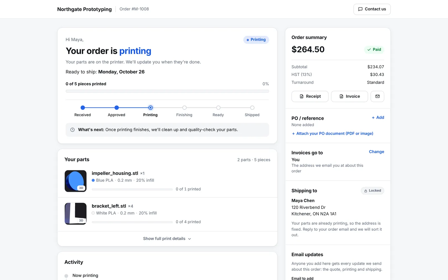Image resolution: width=448 pixels, height=280 pixels.
Task: Add a PO / reference
Action: pos(378,118)
